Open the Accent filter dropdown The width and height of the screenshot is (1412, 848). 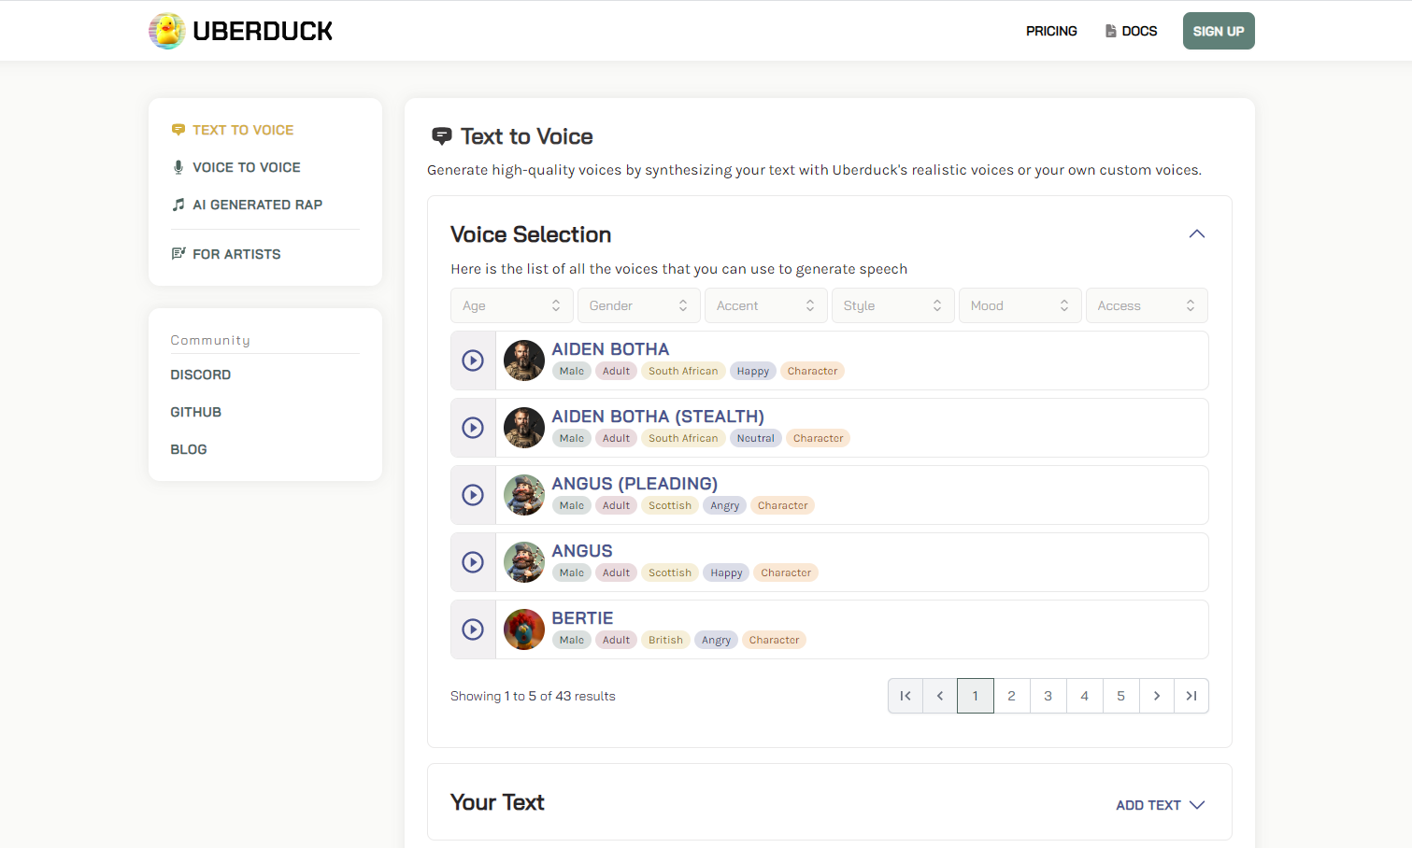point(765,305)
